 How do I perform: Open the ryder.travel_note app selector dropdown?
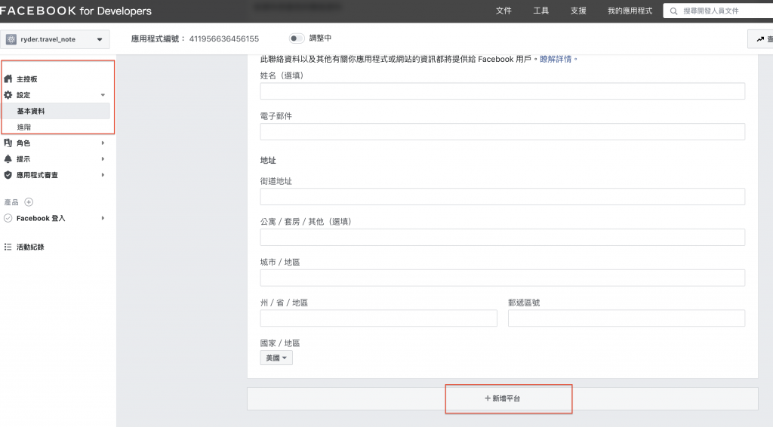click(x=54, y=39)
